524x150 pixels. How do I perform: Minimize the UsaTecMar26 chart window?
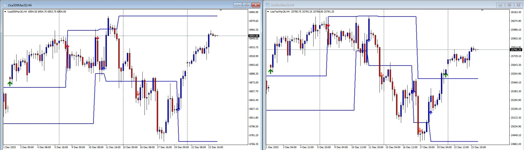500,5
